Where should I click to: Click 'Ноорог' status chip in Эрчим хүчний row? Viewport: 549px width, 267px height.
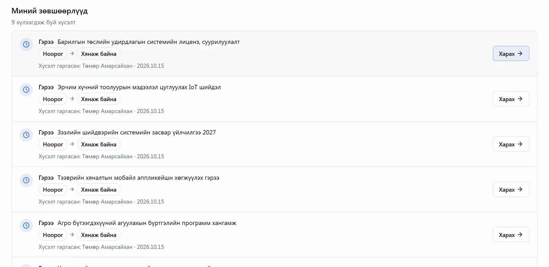tap(53, 99)
